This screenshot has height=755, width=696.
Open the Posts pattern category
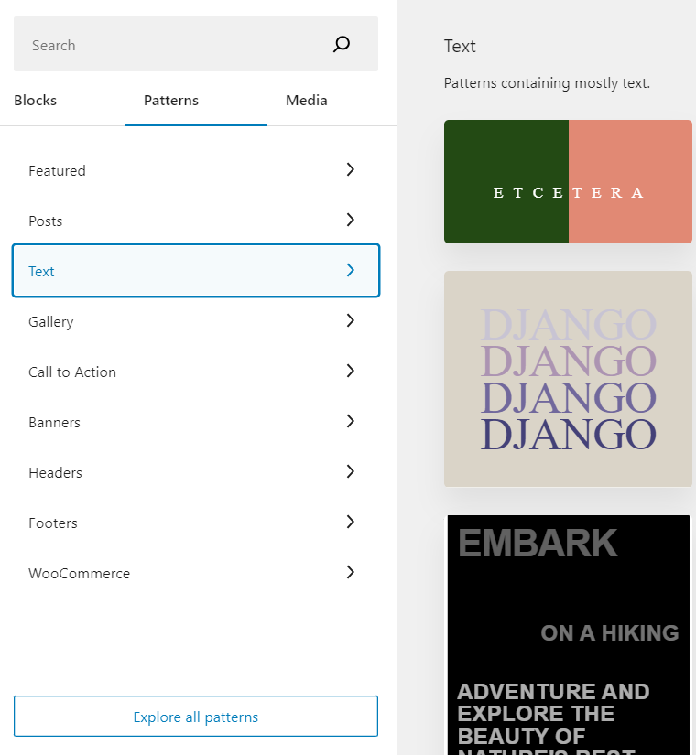tap(196, 221)
